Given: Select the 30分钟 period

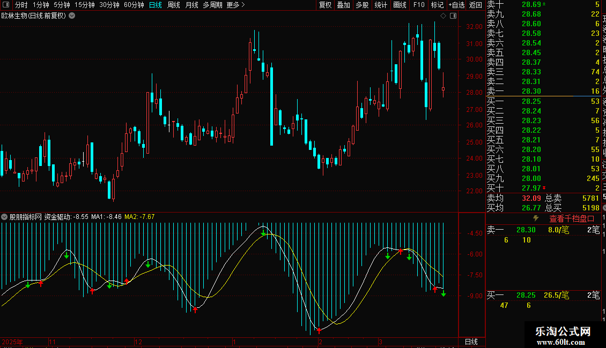Looking at the screenshot, I should [109, 5].
